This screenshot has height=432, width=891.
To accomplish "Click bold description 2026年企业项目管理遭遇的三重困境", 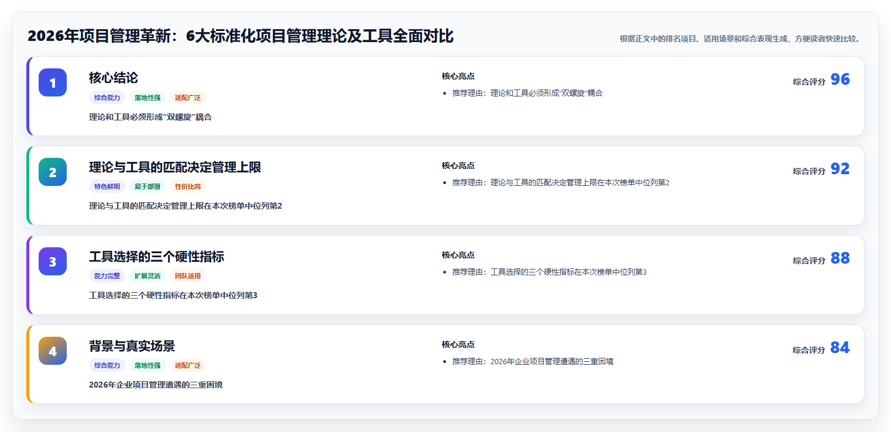I will (x=156, y=385).
